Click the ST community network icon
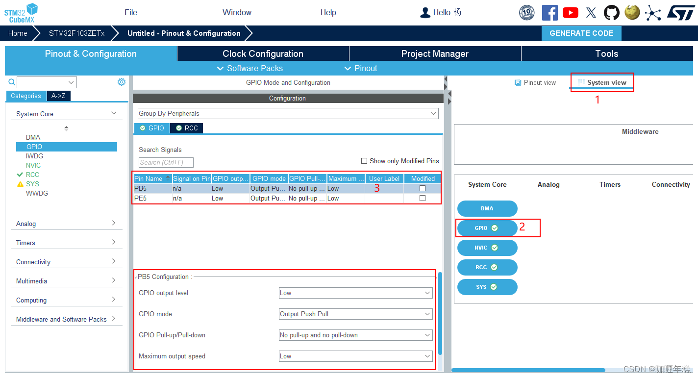Screen dimensions: 698x378 click(652, 13)
